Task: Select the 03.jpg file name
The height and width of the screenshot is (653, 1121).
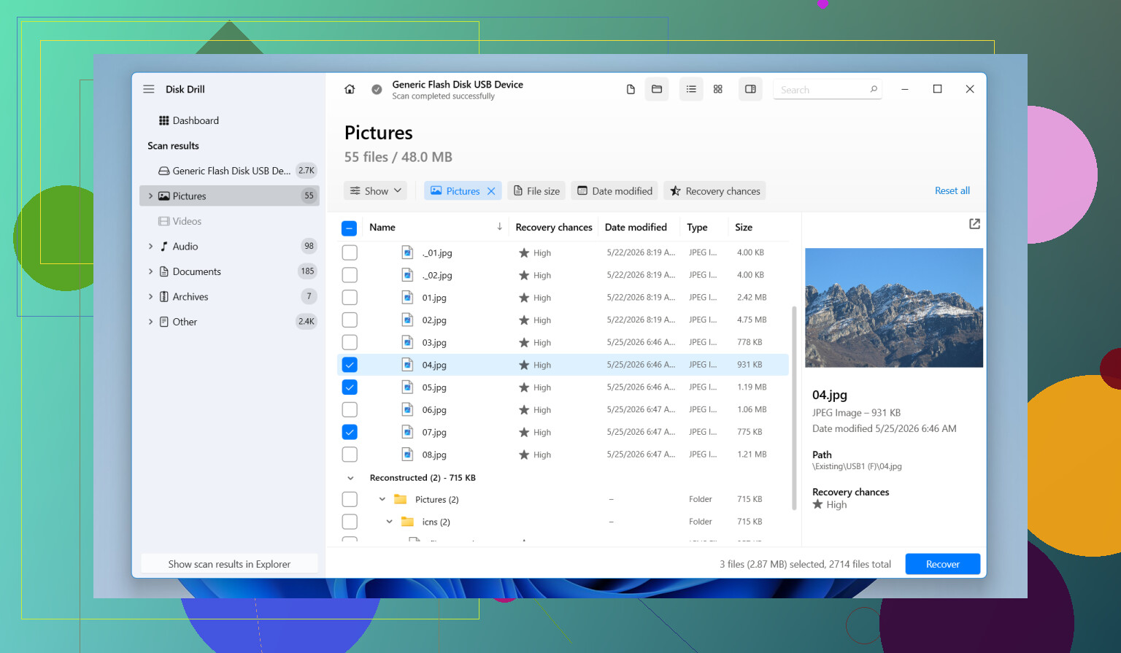Action: [434, 342]
